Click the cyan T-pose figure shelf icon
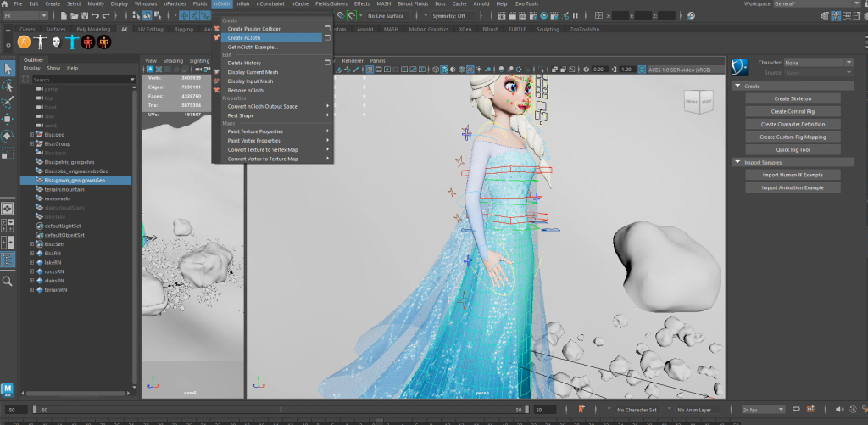The height and width of the screenshot is (425, 868). [x=72, y=42]
